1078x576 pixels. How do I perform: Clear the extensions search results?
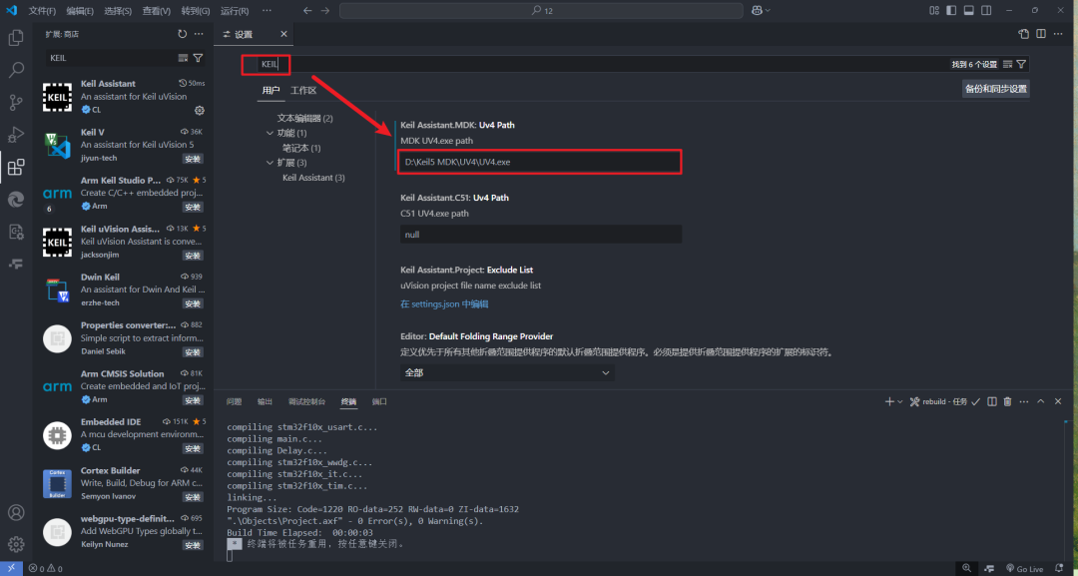[x=183, y=58]
